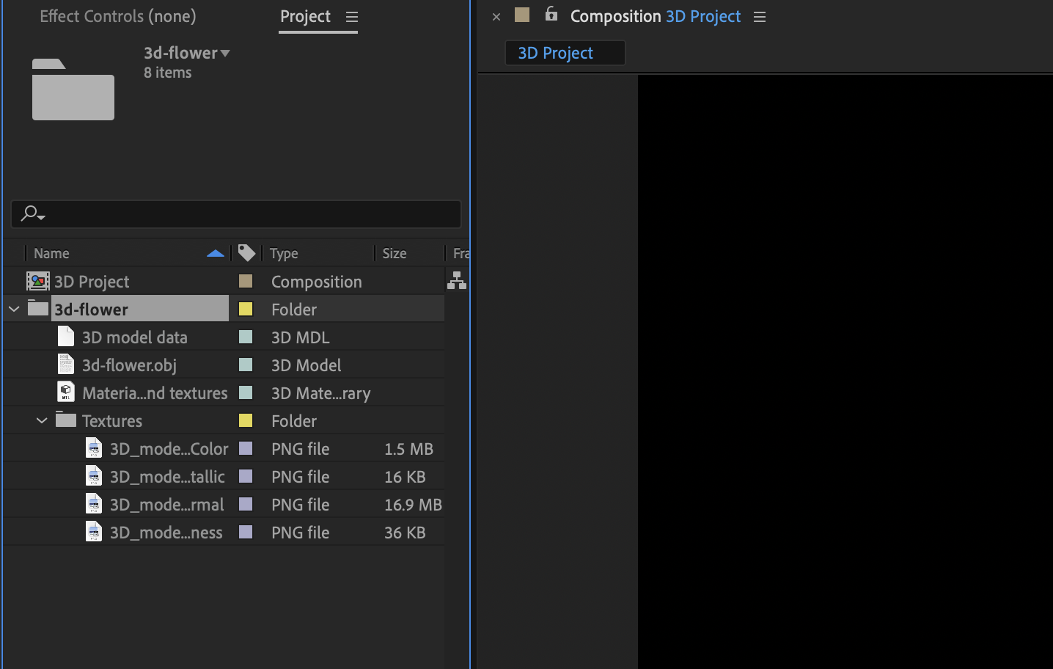Image resolution: width=1053 pixels, height=669 pixels.
Task: Sort by the Name column header
Action: tap(51, 253)
